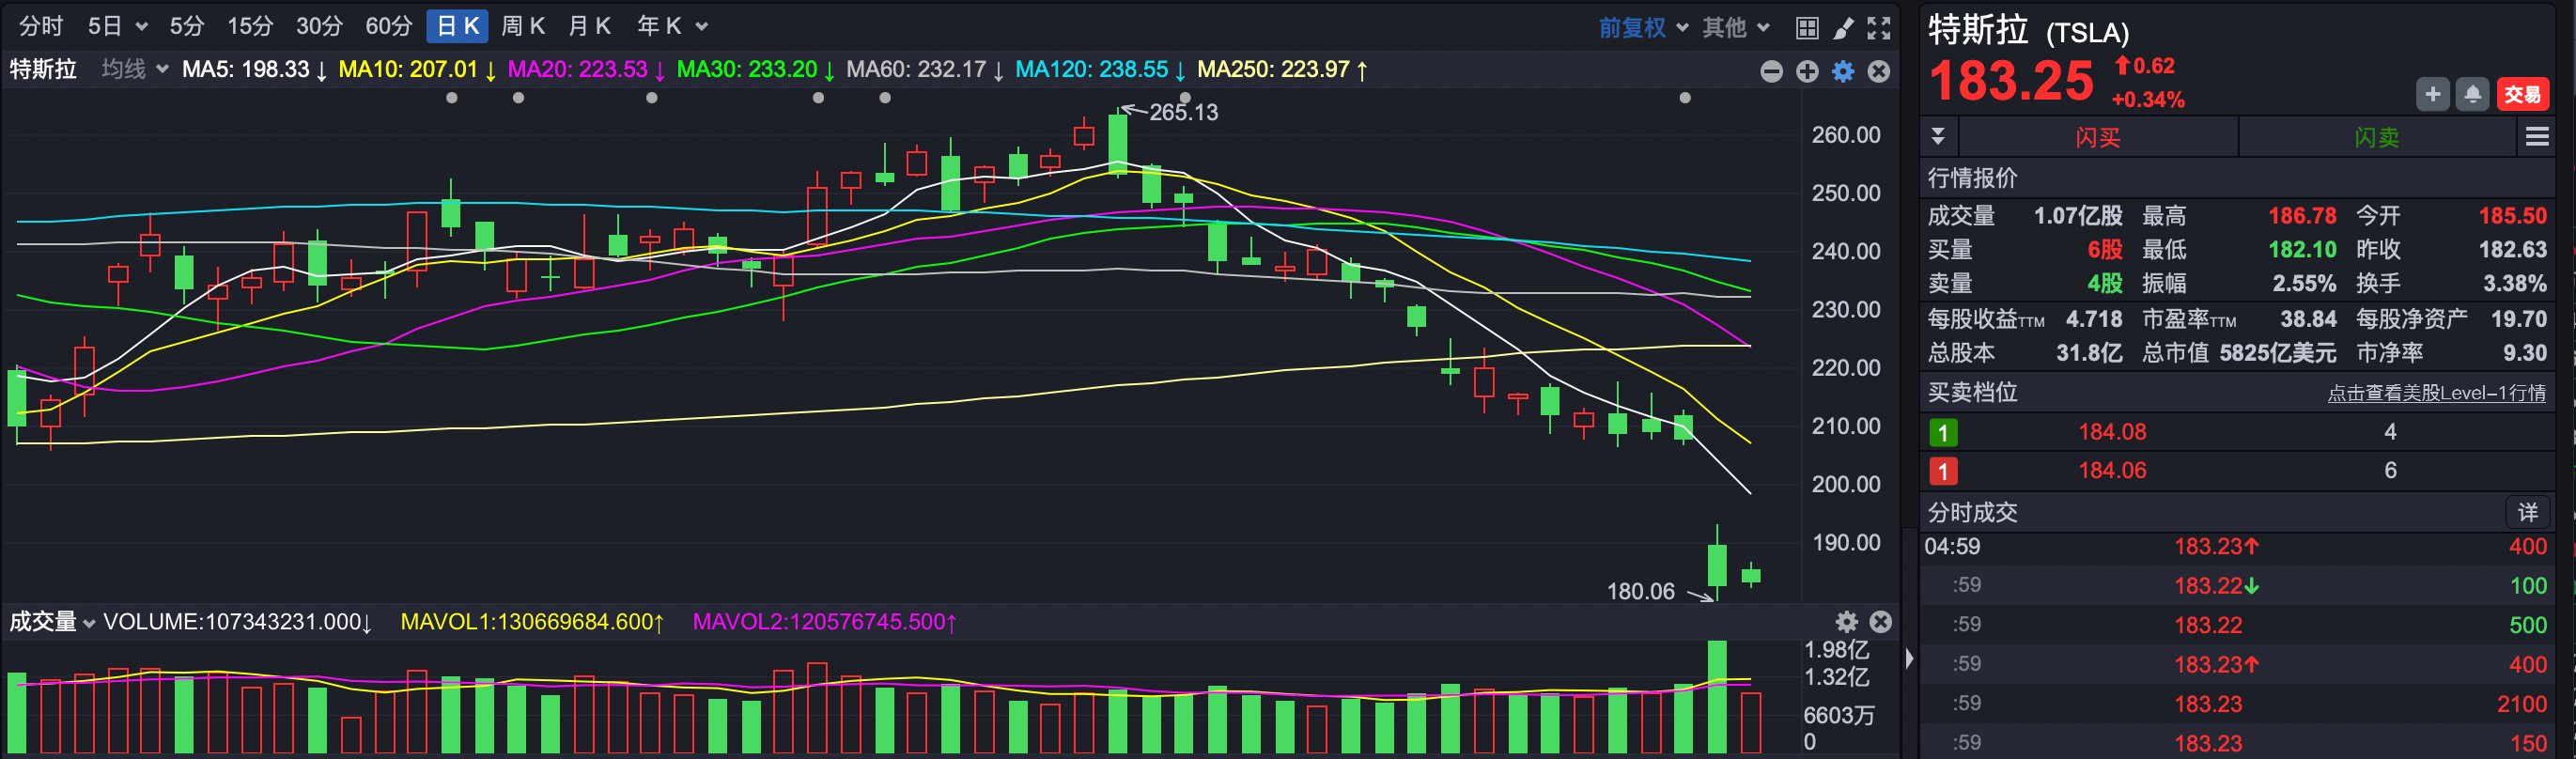Click the 总市值 5825亿美元 value

(x=2277, y=353)
